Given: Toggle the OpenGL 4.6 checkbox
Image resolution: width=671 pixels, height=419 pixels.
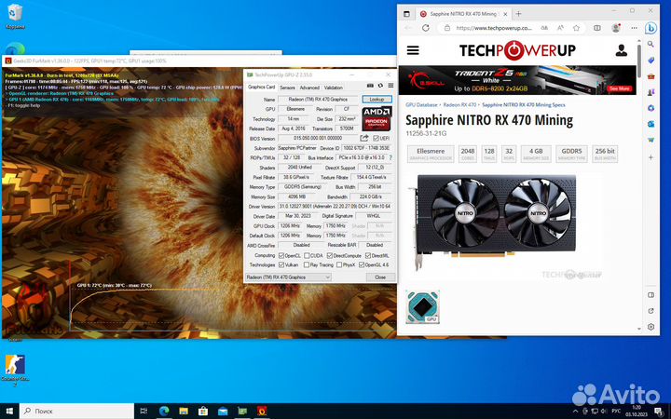Looking at the screenshot, I should 362,264.
